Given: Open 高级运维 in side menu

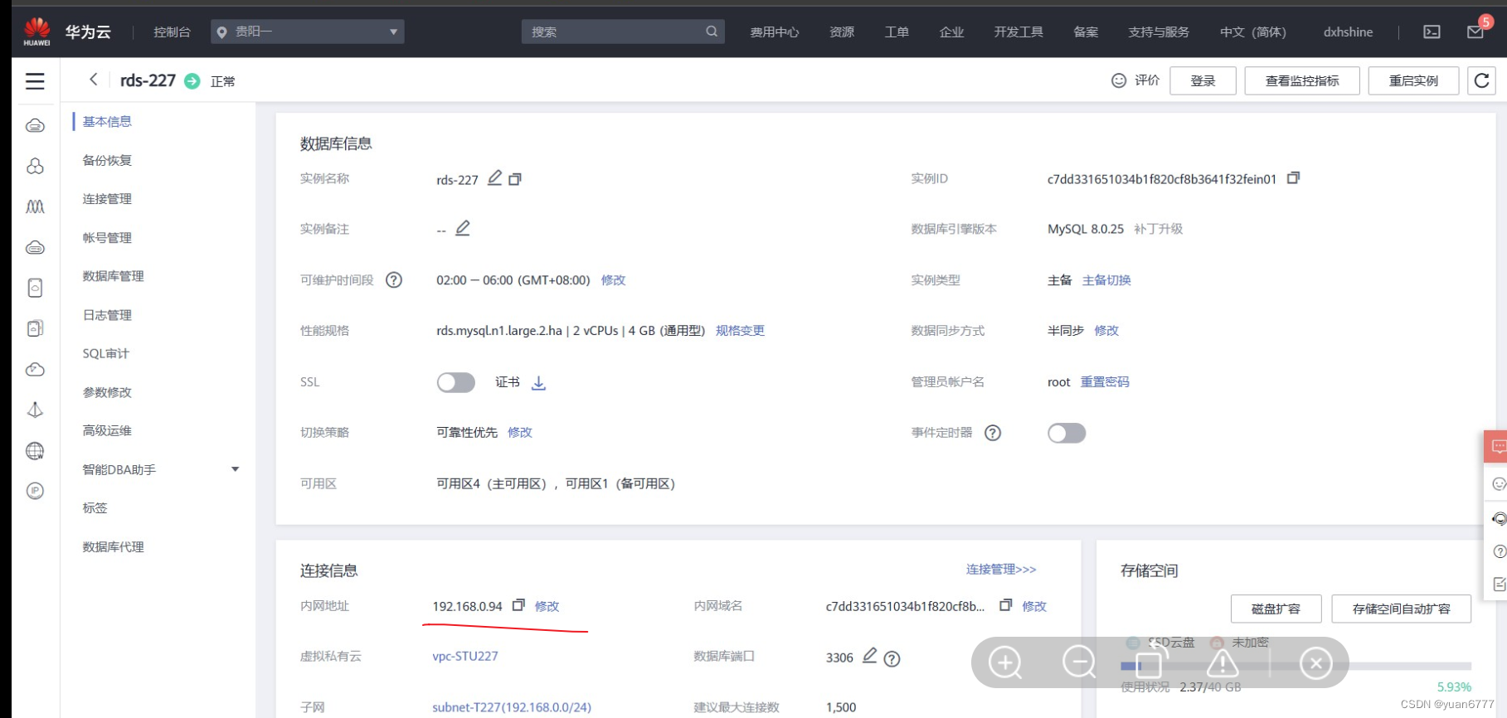Looking at the screenshot, I should (107, 430).
